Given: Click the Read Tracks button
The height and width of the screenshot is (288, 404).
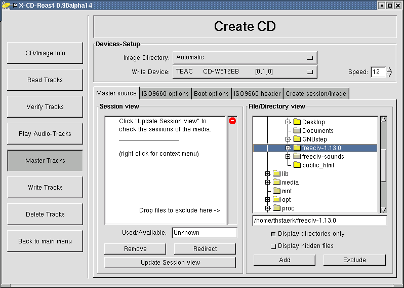Looking at the screenshot, I should [45, 80].
